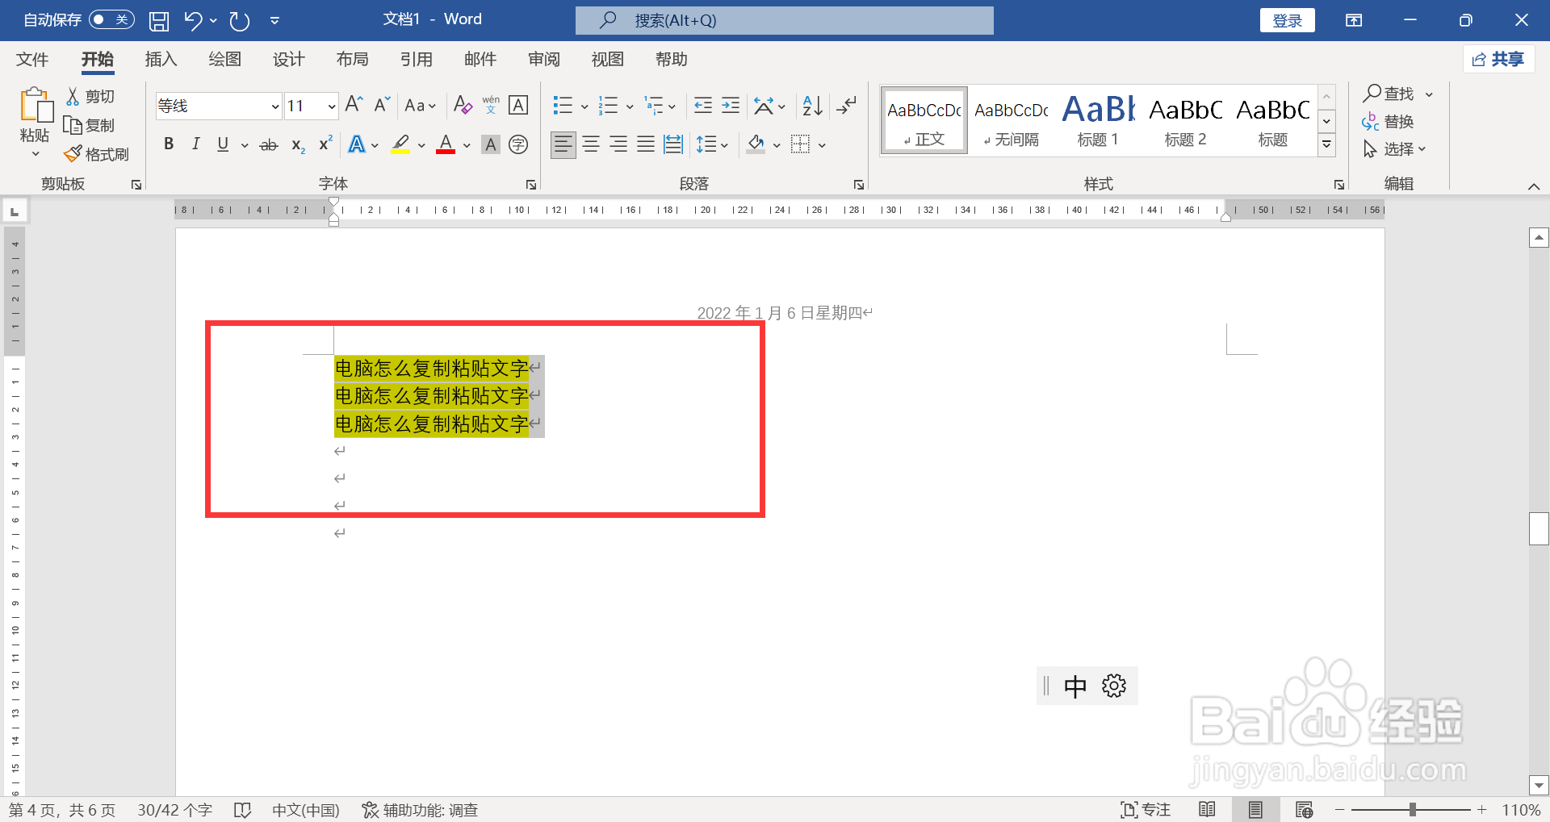The height and width of the screenshot is (822, 1550).
Task: Open the font size dropdown
Action: tap(331, 106)
